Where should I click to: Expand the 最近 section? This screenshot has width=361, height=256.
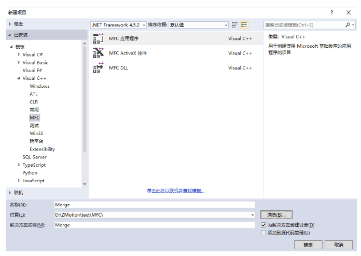[10, 24]
